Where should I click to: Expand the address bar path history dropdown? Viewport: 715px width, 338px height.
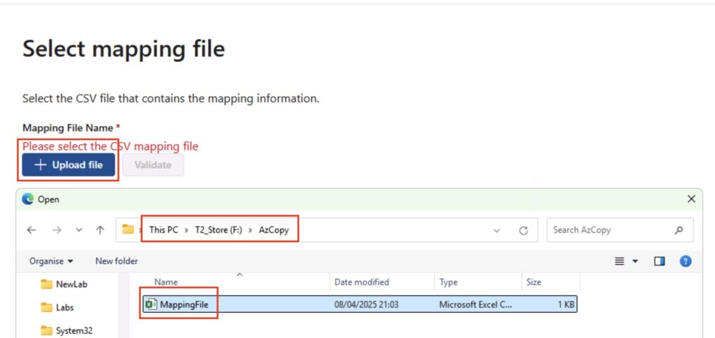tap(496, 230)
